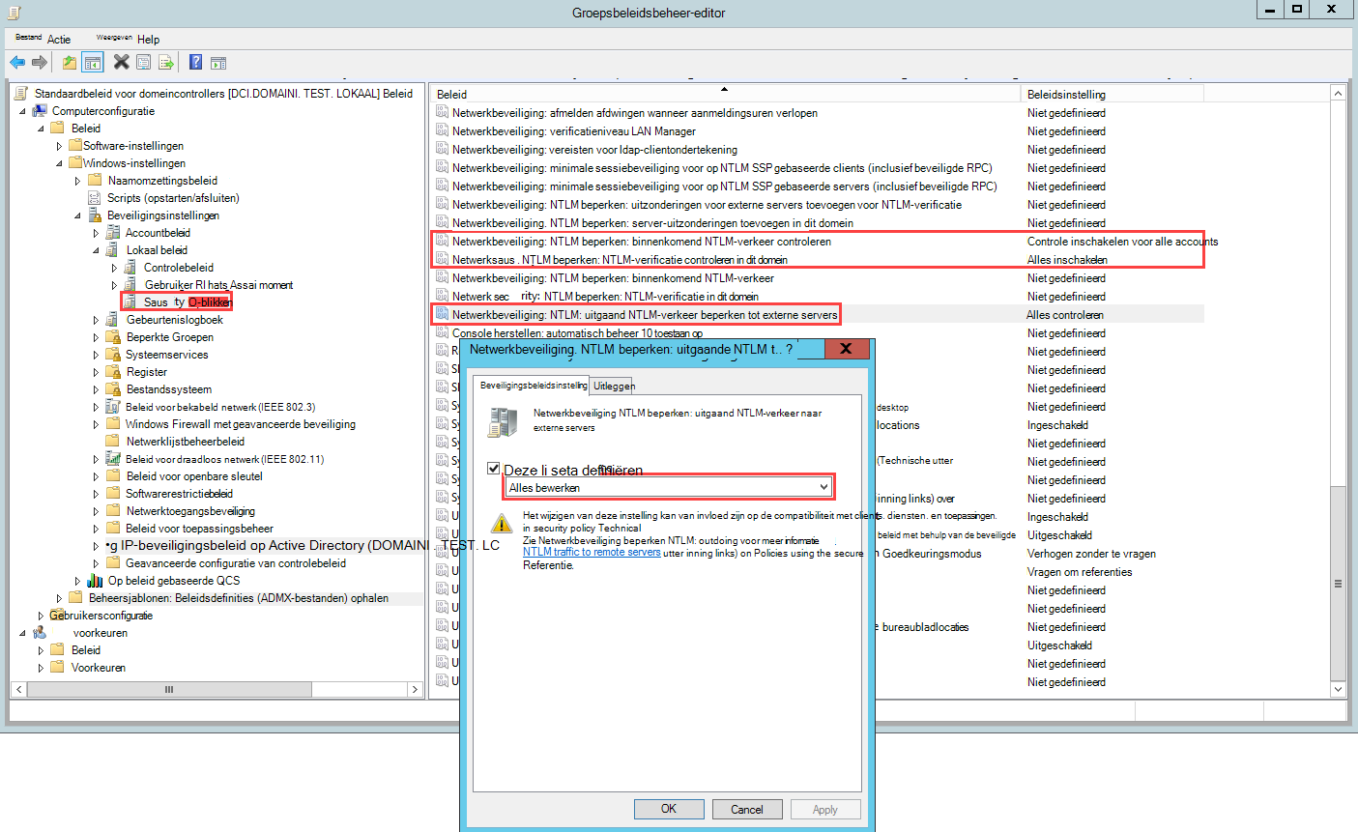Select the Beperkte Groepen tree item
Screen dimensions: 1358x832
point(170,337)
